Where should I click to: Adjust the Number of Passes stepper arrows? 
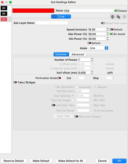[x=92, y=60]
